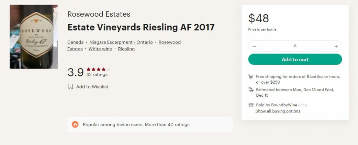Open the Riesling grape link
358x145 pixels.
126,49
